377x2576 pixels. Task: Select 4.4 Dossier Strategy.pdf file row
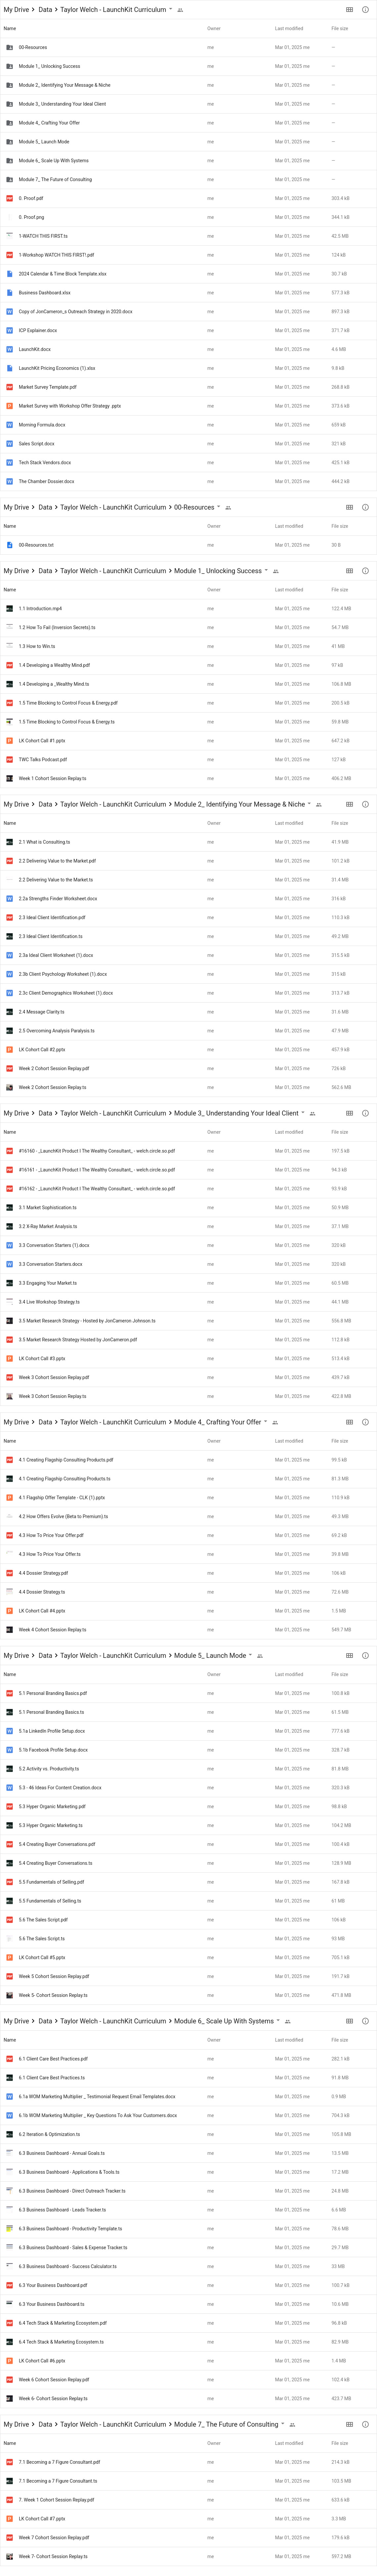(x=188, y=1573)
